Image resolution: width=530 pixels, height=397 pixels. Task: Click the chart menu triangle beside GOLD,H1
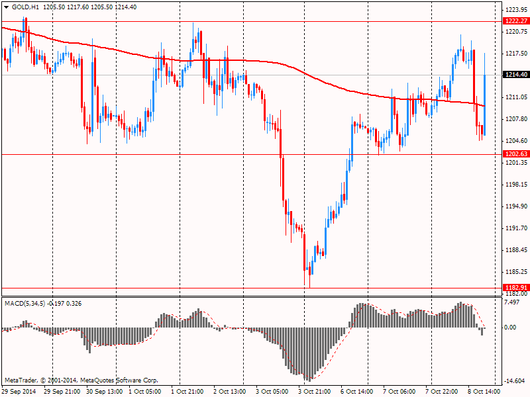pos(6,7)
